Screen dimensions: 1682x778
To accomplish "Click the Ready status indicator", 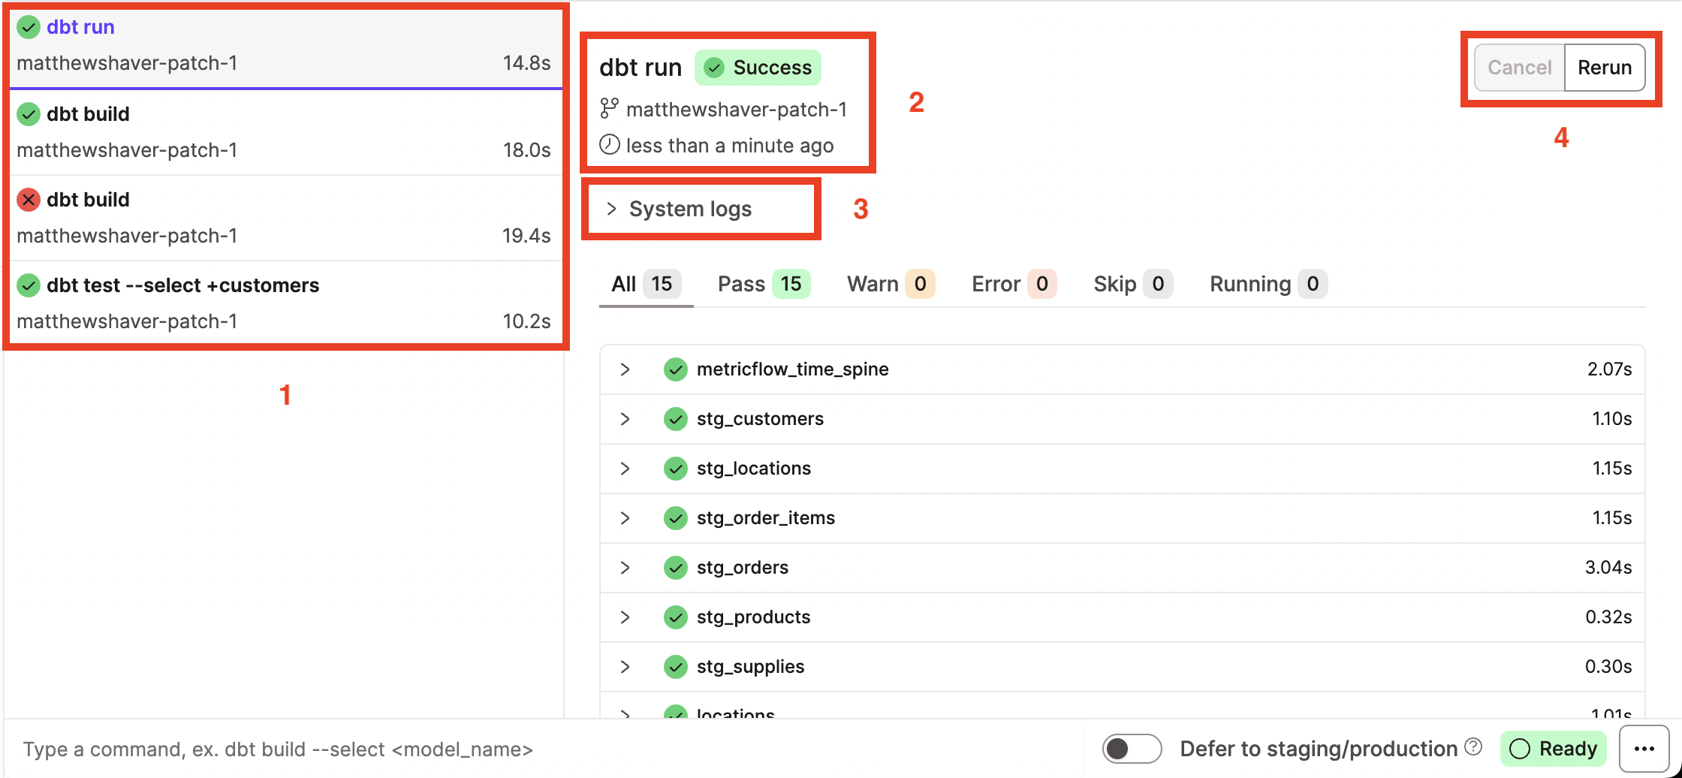I will coord(1552,748).
